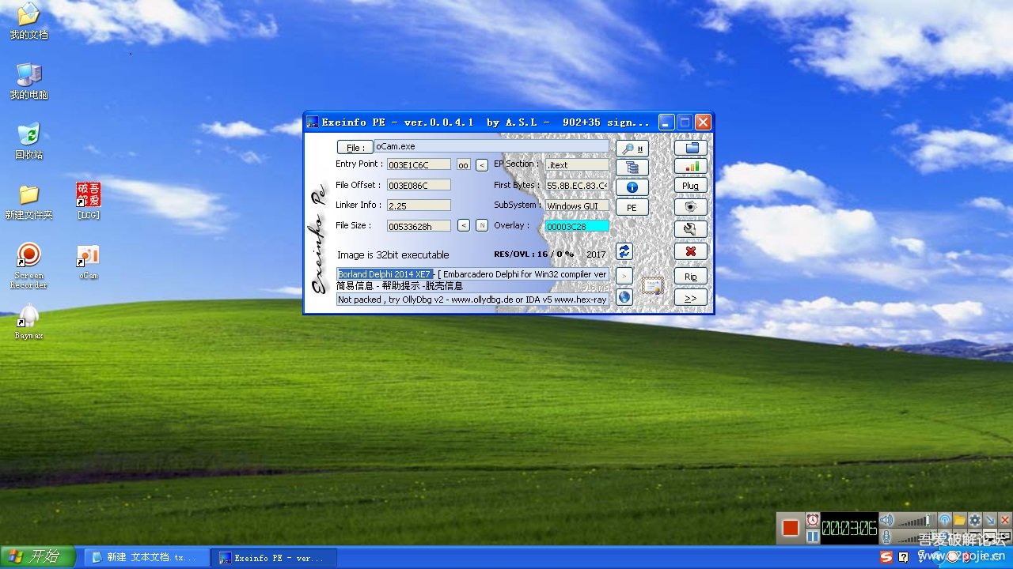Click the N button beside File Size
The image size is (1013, 569).
tap(482, 225)
